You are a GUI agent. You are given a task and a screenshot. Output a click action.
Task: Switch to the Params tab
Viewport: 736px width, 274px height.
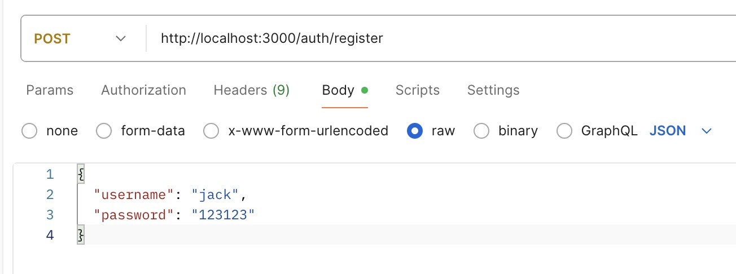(50, 90)
